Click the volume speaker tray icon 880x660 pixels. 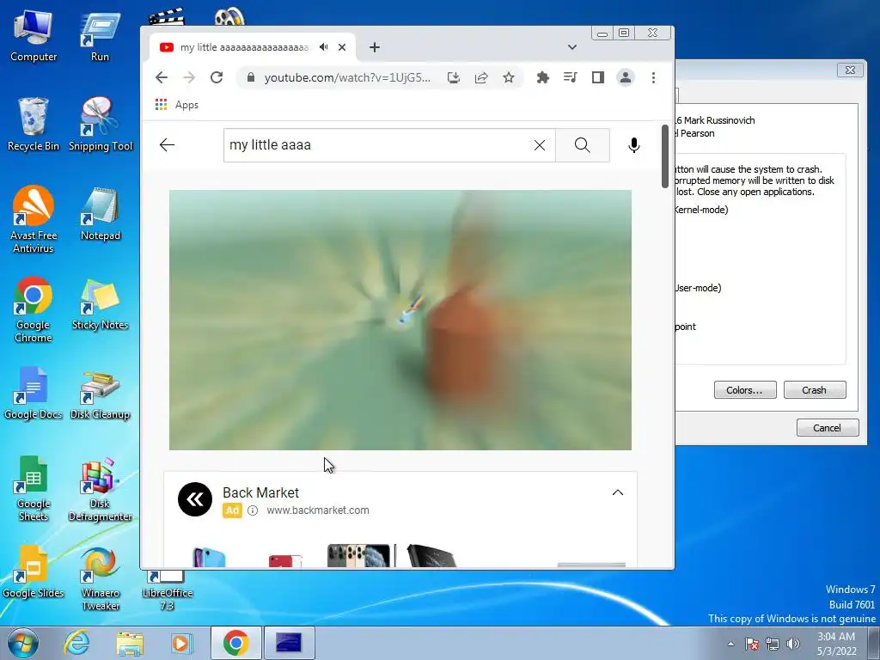[x=793, y=644]
